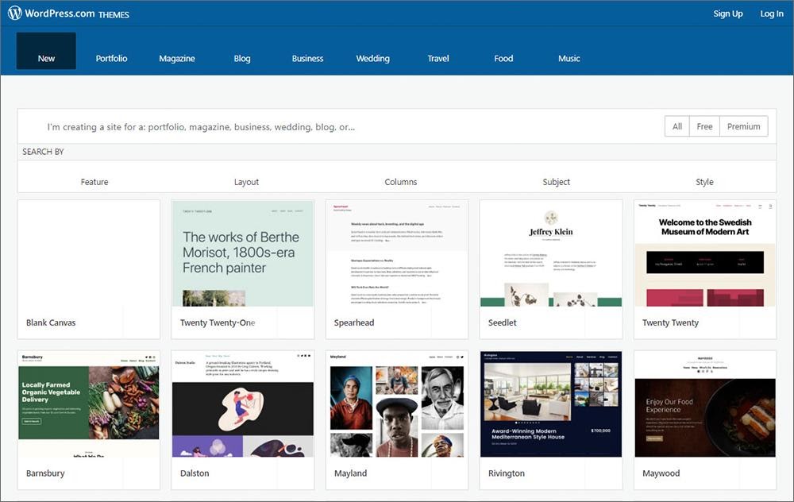Expand the Subject search filter
Image resolution: width=794 pixels, height=502 pixels.
(556, 182)
